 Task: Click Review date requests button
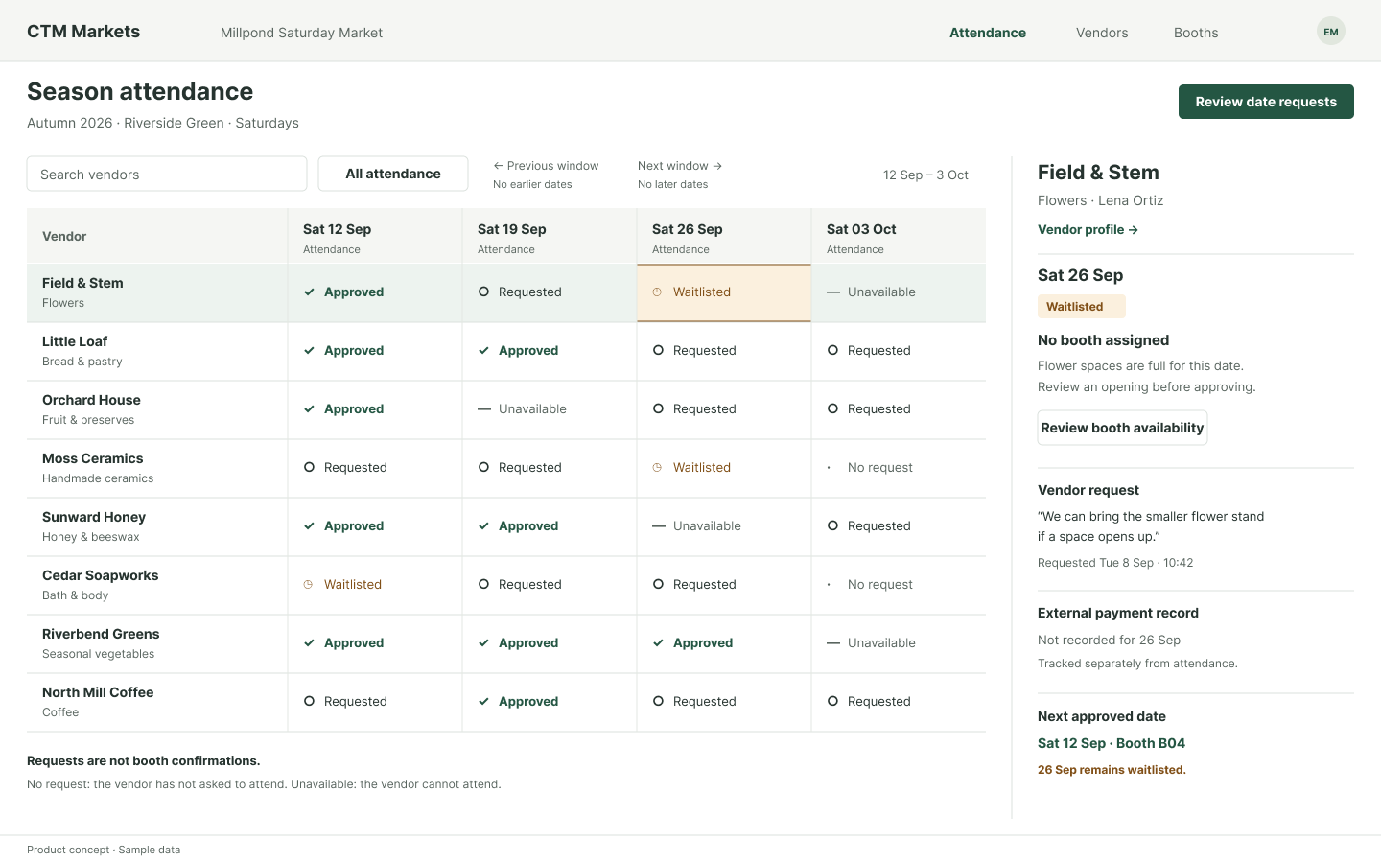[x=1266, y=102]
